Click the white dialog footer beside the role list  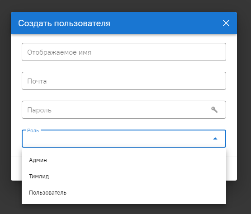(x=232, y=168)
